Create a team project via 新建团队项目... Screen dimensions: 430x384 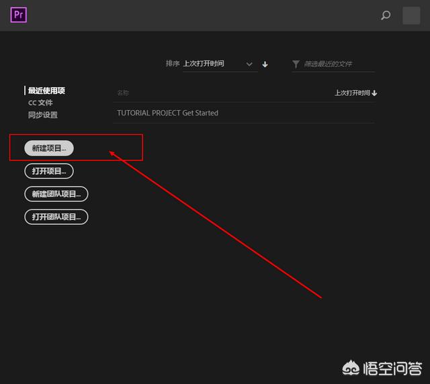(x=56, y=194)
